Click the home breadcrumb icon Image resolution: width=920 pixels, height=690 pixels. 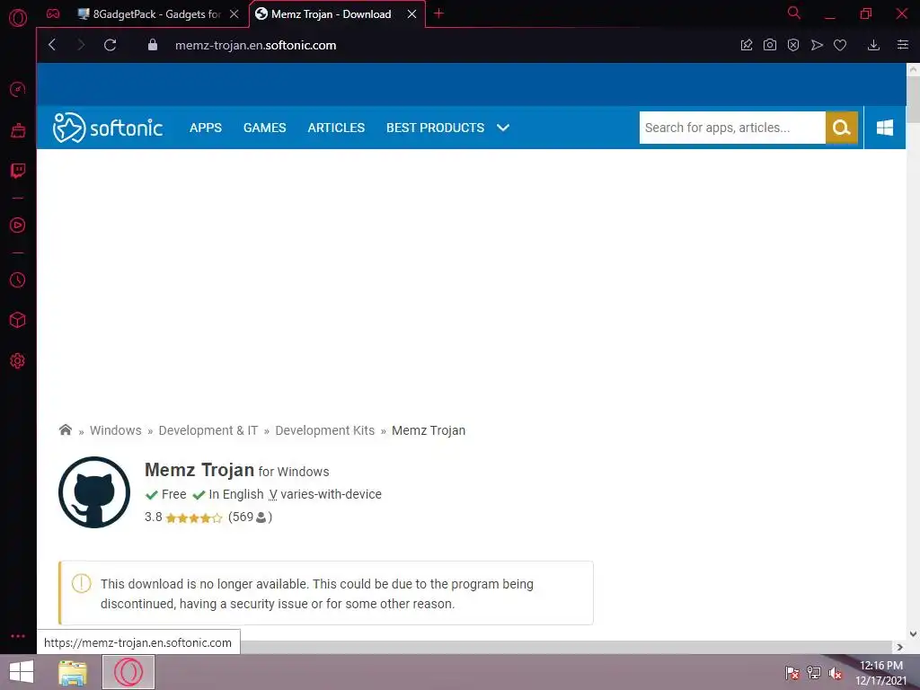click(65, 430)
